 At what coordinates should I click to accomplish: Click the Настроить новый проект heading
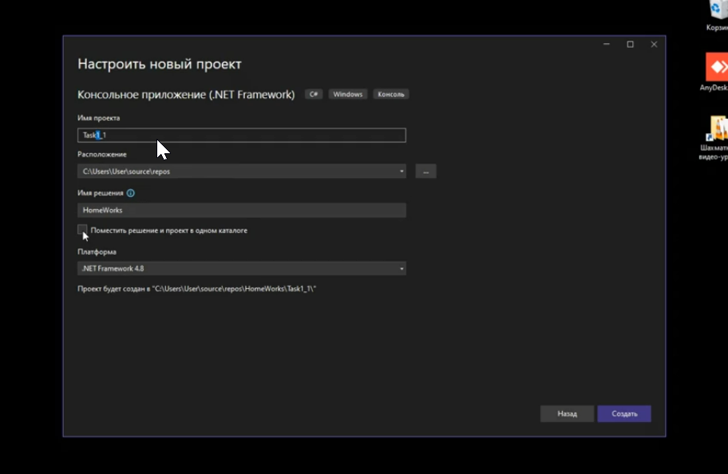tap(160, 64)
